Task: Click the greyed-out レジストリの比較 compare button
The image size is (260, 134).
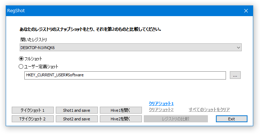Action: click(x=176, y=119)
